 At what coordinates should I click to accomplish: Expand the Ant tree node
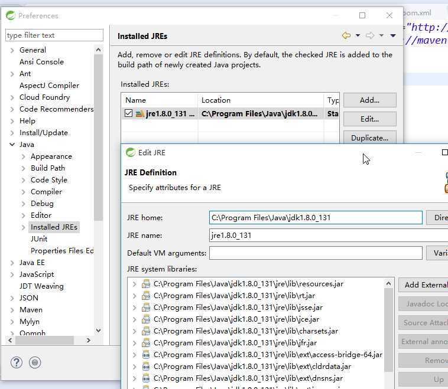(12, 74)
